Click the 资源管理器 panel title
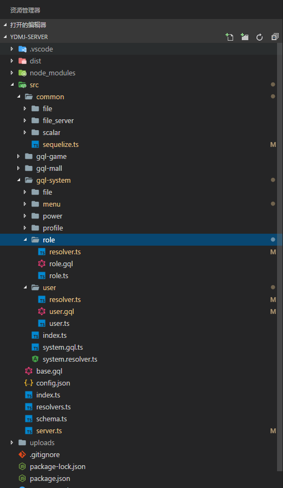This screenshot has width=283, height=488. coord(25,10)
